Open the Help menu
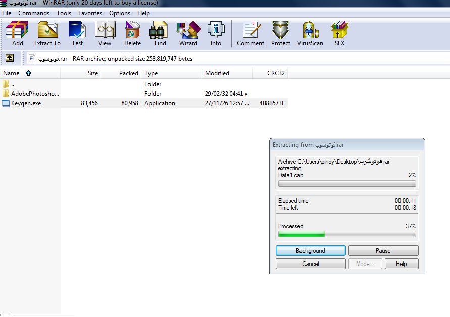Viewport: 450px width, 317px height. pos(143,13)
